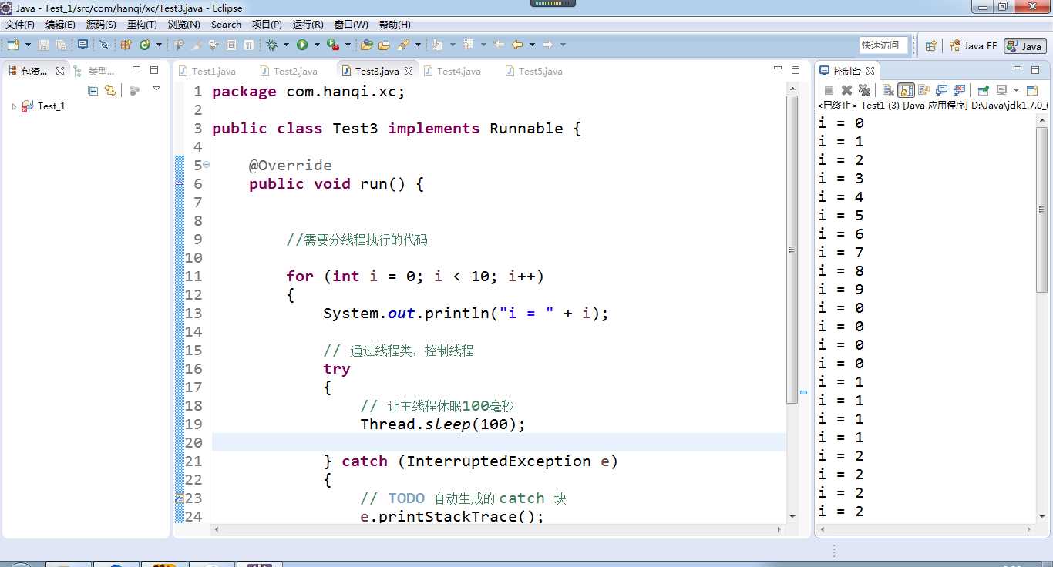The width and height of the screenshot is (1053, 567).
Task: Open the 重构(T) menu
Action: click(142, 25)
